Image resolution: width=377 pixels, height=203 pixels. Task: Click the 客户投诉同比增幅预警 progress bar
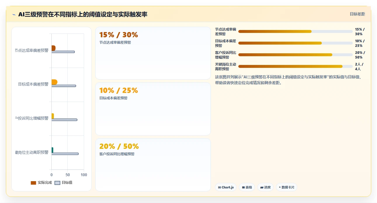coord(295,55)
